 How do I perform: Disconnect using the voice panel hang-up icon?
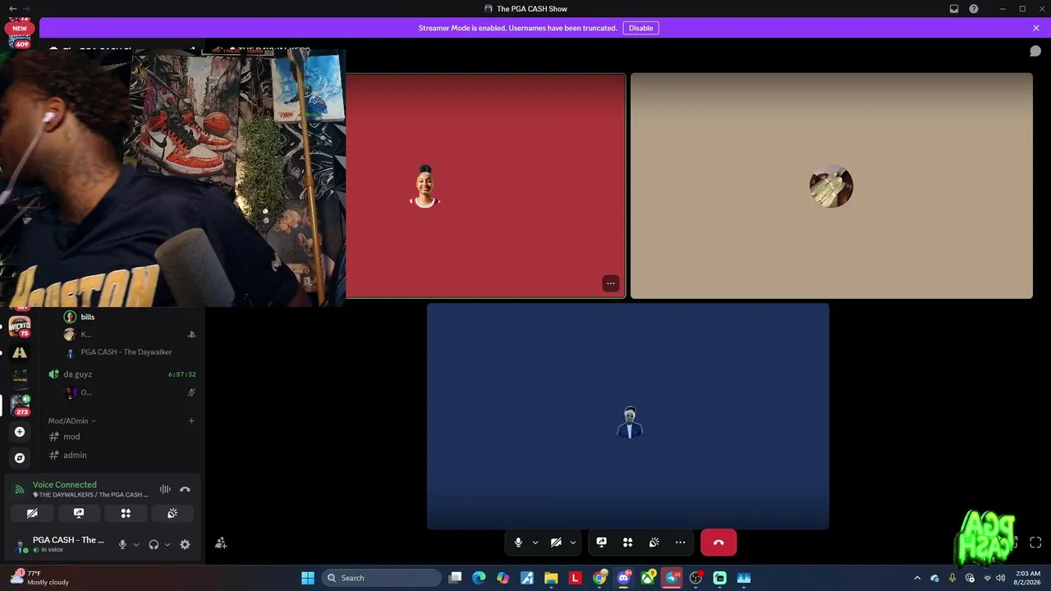click(x=185, y=489)
